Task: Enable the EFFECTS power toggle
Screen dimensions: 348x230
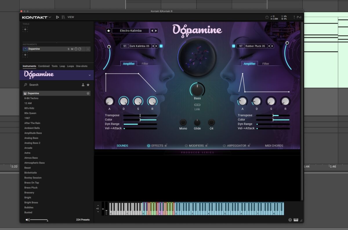Action: tap(148, 146)
